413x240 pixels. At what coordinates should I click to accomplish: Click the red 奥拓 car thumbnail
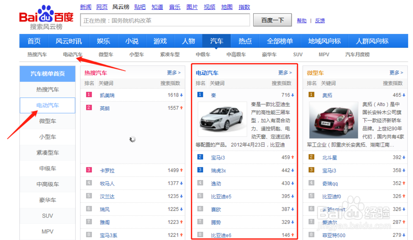coord(334,120)
